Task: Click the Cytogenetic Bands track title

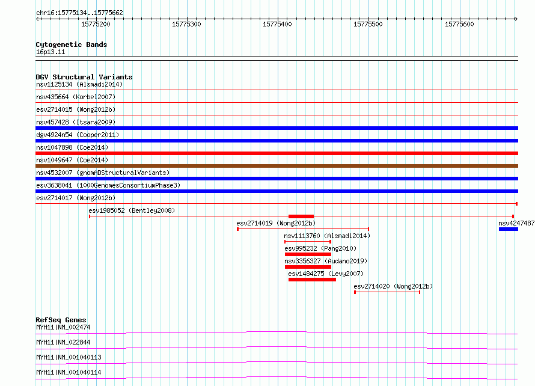Action: (72, 44)
